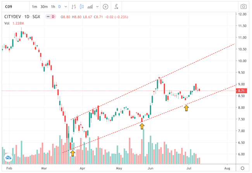Select the 1m timeframe
Viewport: 252px width, 173px height.
pos(35,7)
